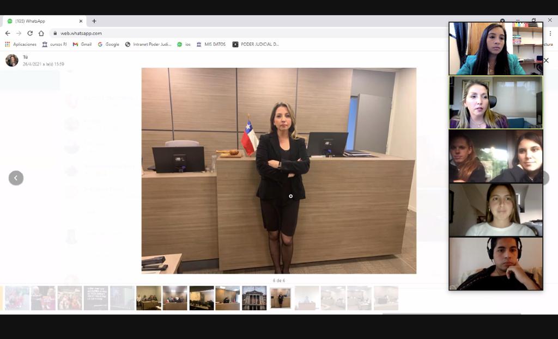Open the Google bookmark

(x=108, y=44)
